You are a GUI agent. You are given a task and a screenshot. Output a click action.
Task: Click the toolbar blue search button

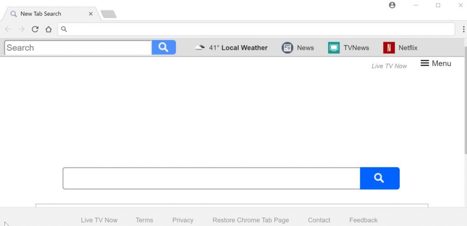164,47
